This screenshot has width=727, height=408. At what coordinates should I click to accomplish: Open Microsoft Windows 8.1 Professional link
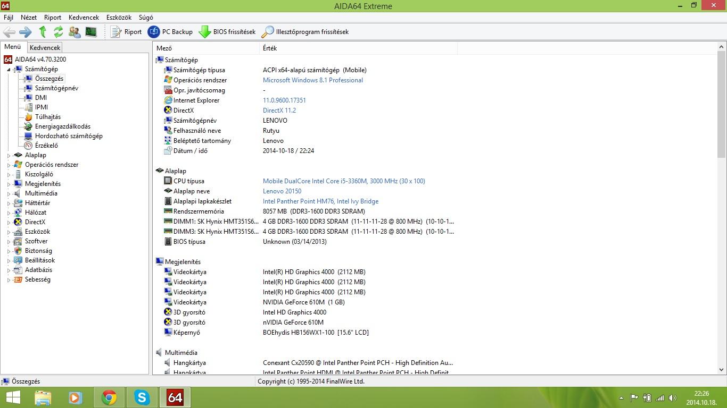(313, 80)
